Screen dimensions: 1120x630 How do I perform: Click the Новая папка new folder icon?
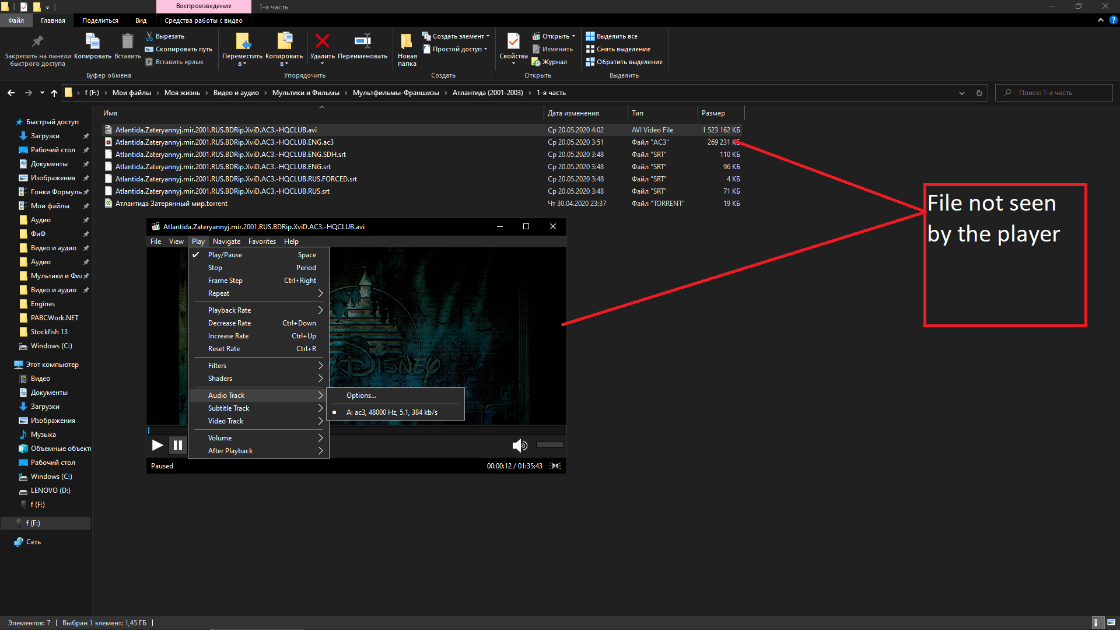(x=407, y=41)
